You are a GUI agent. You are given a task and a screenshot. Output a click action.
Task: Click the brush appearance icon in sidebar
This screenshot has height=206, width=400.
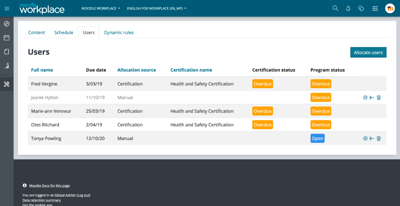click(7, 66)
